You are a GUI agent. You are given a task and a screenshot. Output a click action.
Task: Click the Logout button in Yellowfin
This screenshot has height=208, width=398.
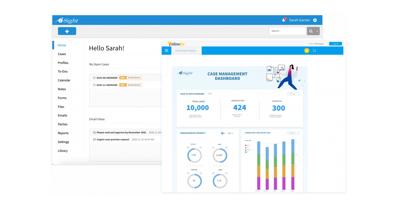tap(335, 43)
